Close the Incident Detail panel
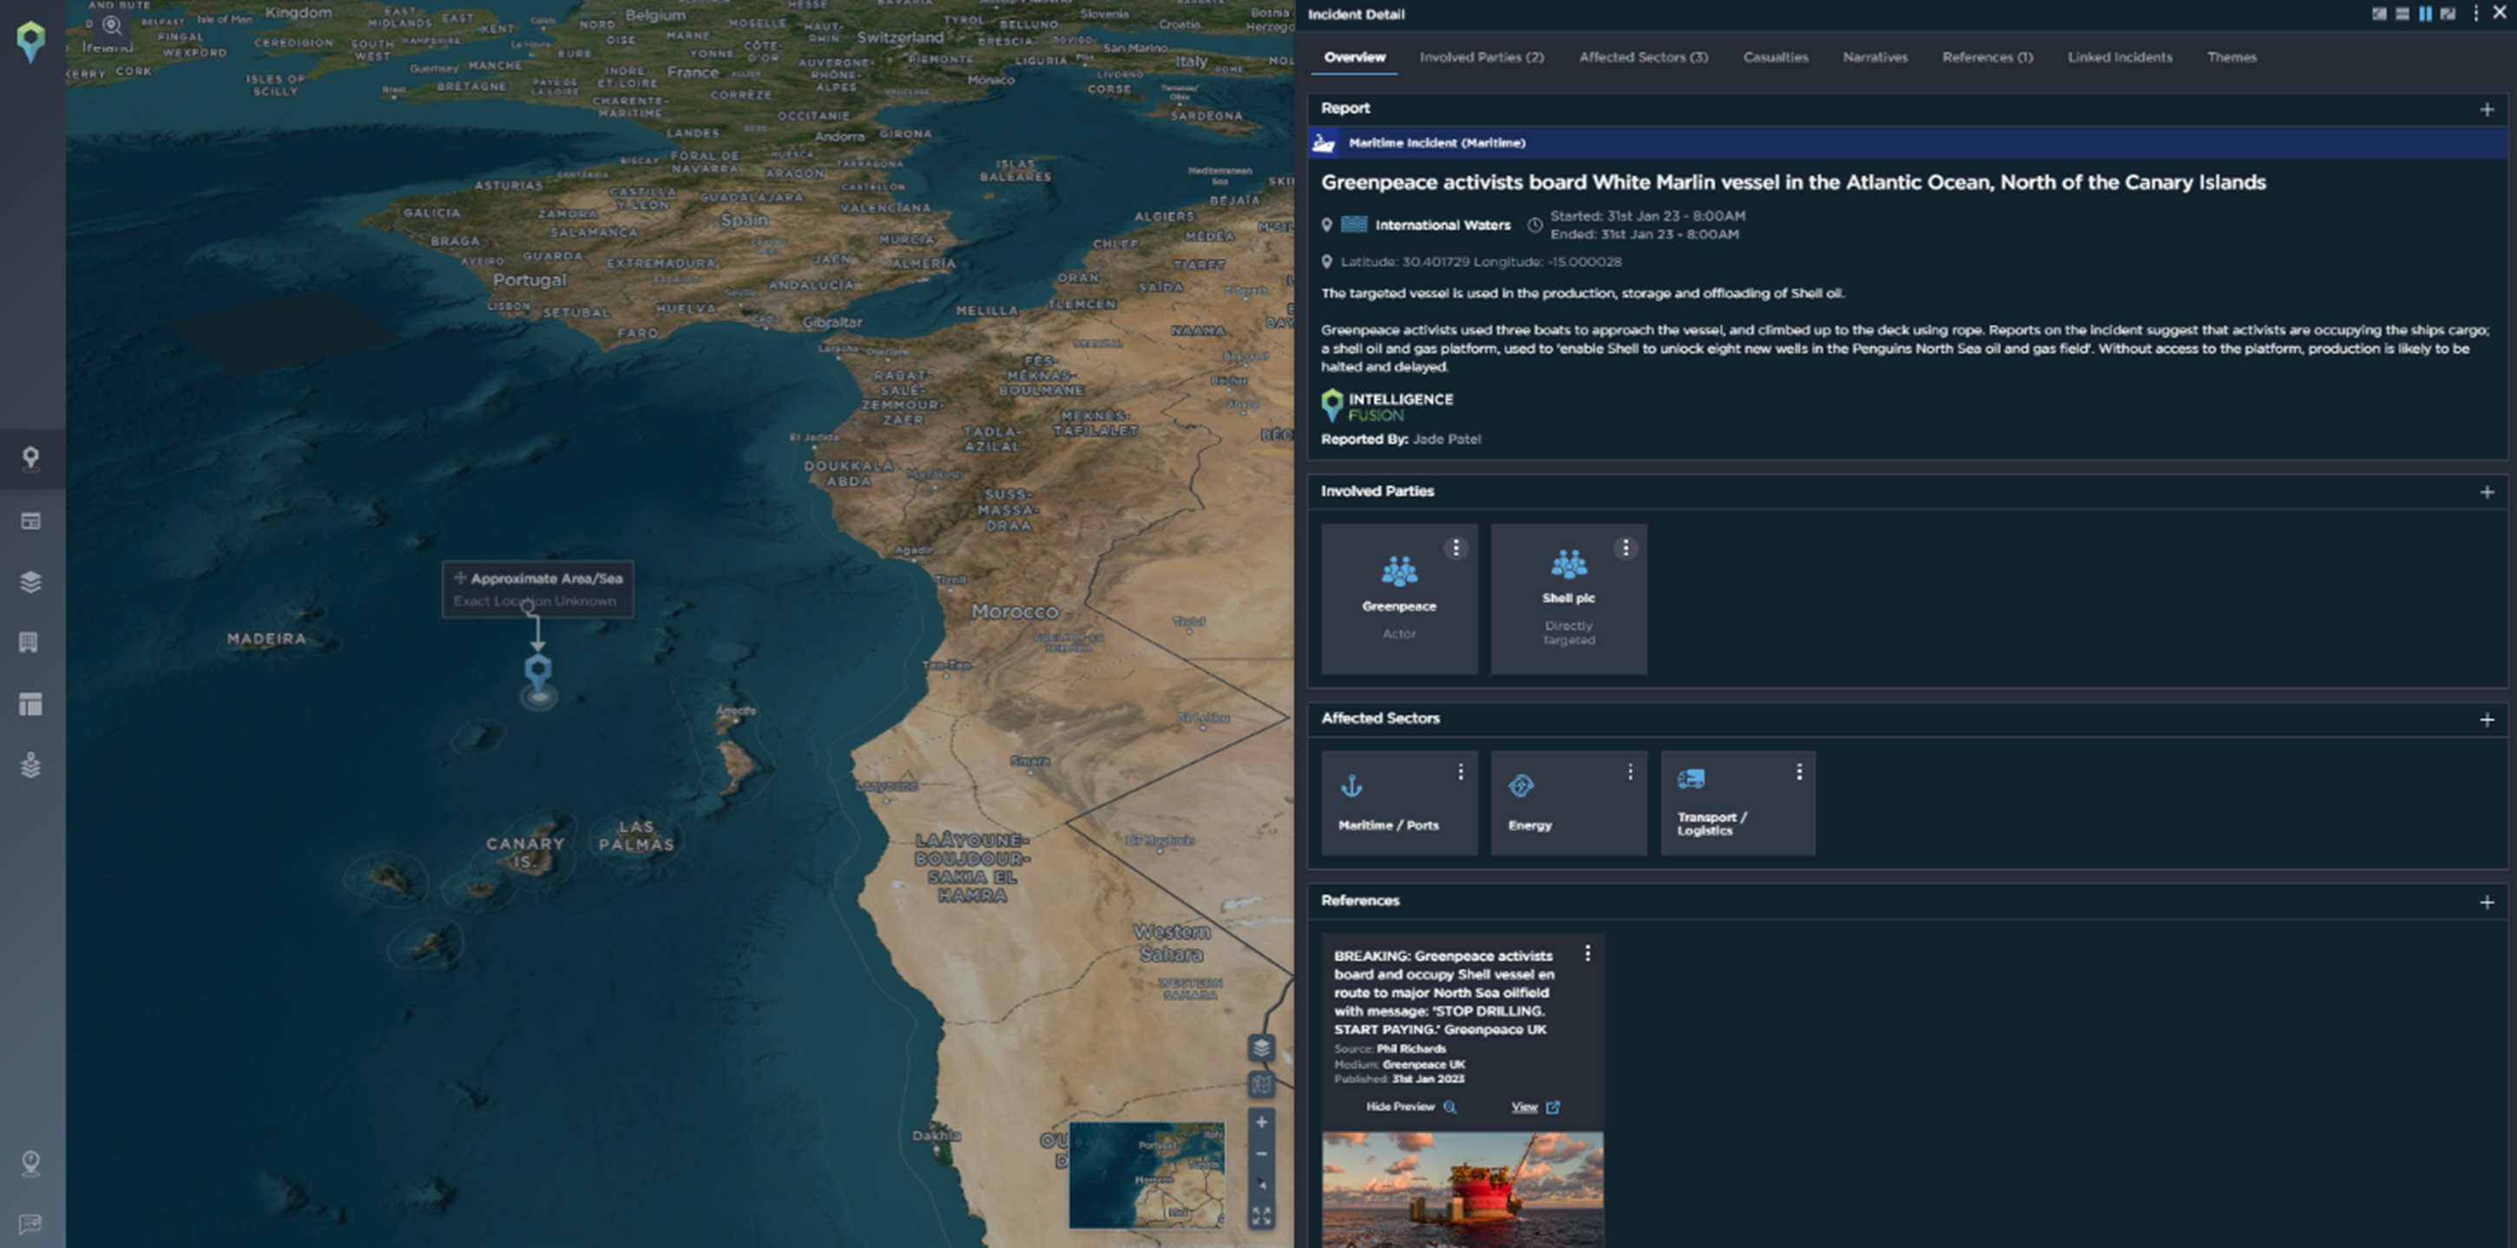The height and width of the screenshot is (1248, 2517). (x=2500, y=14)
